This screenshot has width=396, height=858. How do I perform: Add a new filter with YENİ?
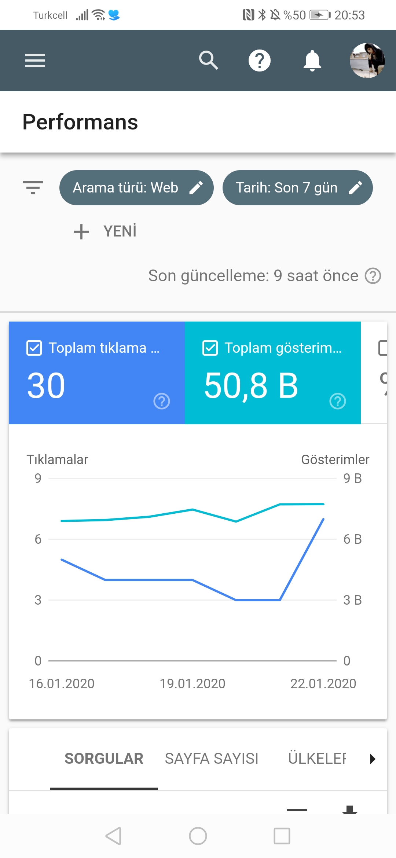(105, 231)
